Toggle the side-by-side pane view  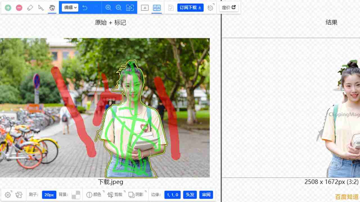click(157, 8)
